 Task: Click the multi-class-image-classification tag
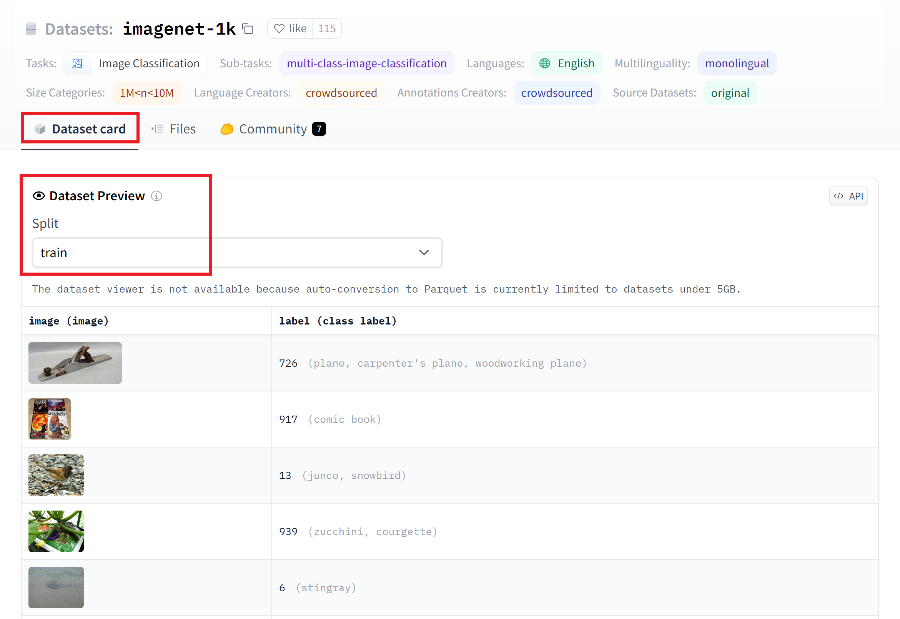tap(366, 63)
